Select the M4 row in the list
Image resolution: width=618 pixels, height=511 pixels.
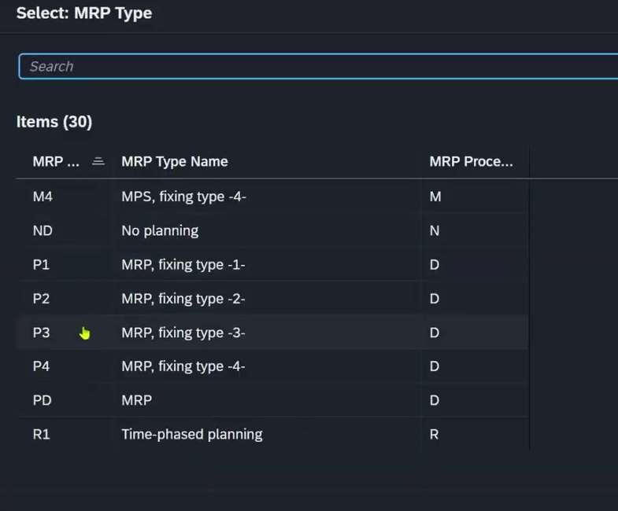[272, 197]
